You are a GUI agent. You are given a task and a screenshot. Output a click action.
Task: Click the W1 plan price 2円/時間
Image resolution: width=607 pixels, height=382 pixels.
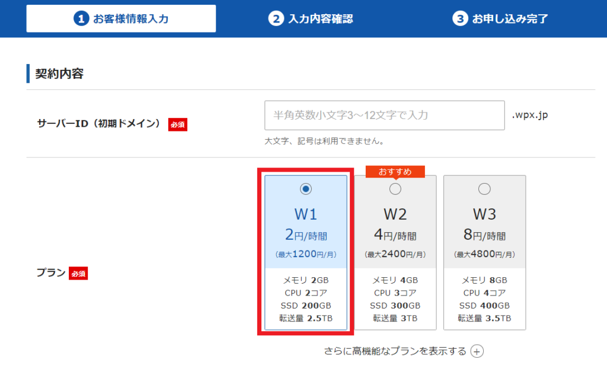click(x=306, y=235)
